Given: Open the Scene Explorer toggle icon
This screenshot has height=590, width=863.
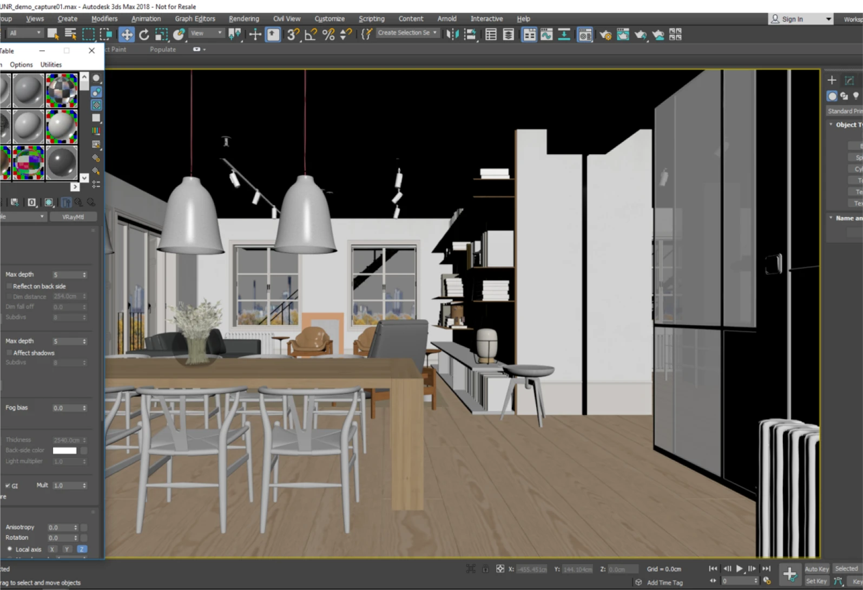Looking at the screenshot, I should [491, 35].
